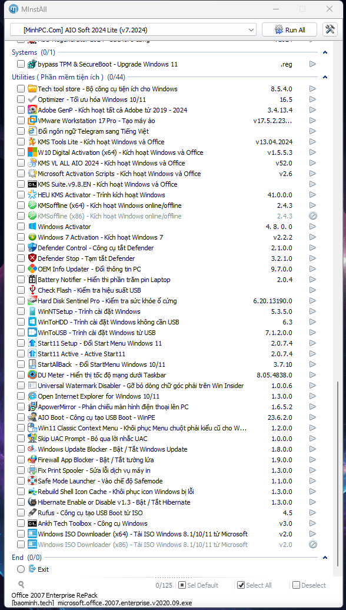The image size is (346, 610).
Task: Tick the Windows Update Blocker checkbox
Action: (x=21, y=449)
